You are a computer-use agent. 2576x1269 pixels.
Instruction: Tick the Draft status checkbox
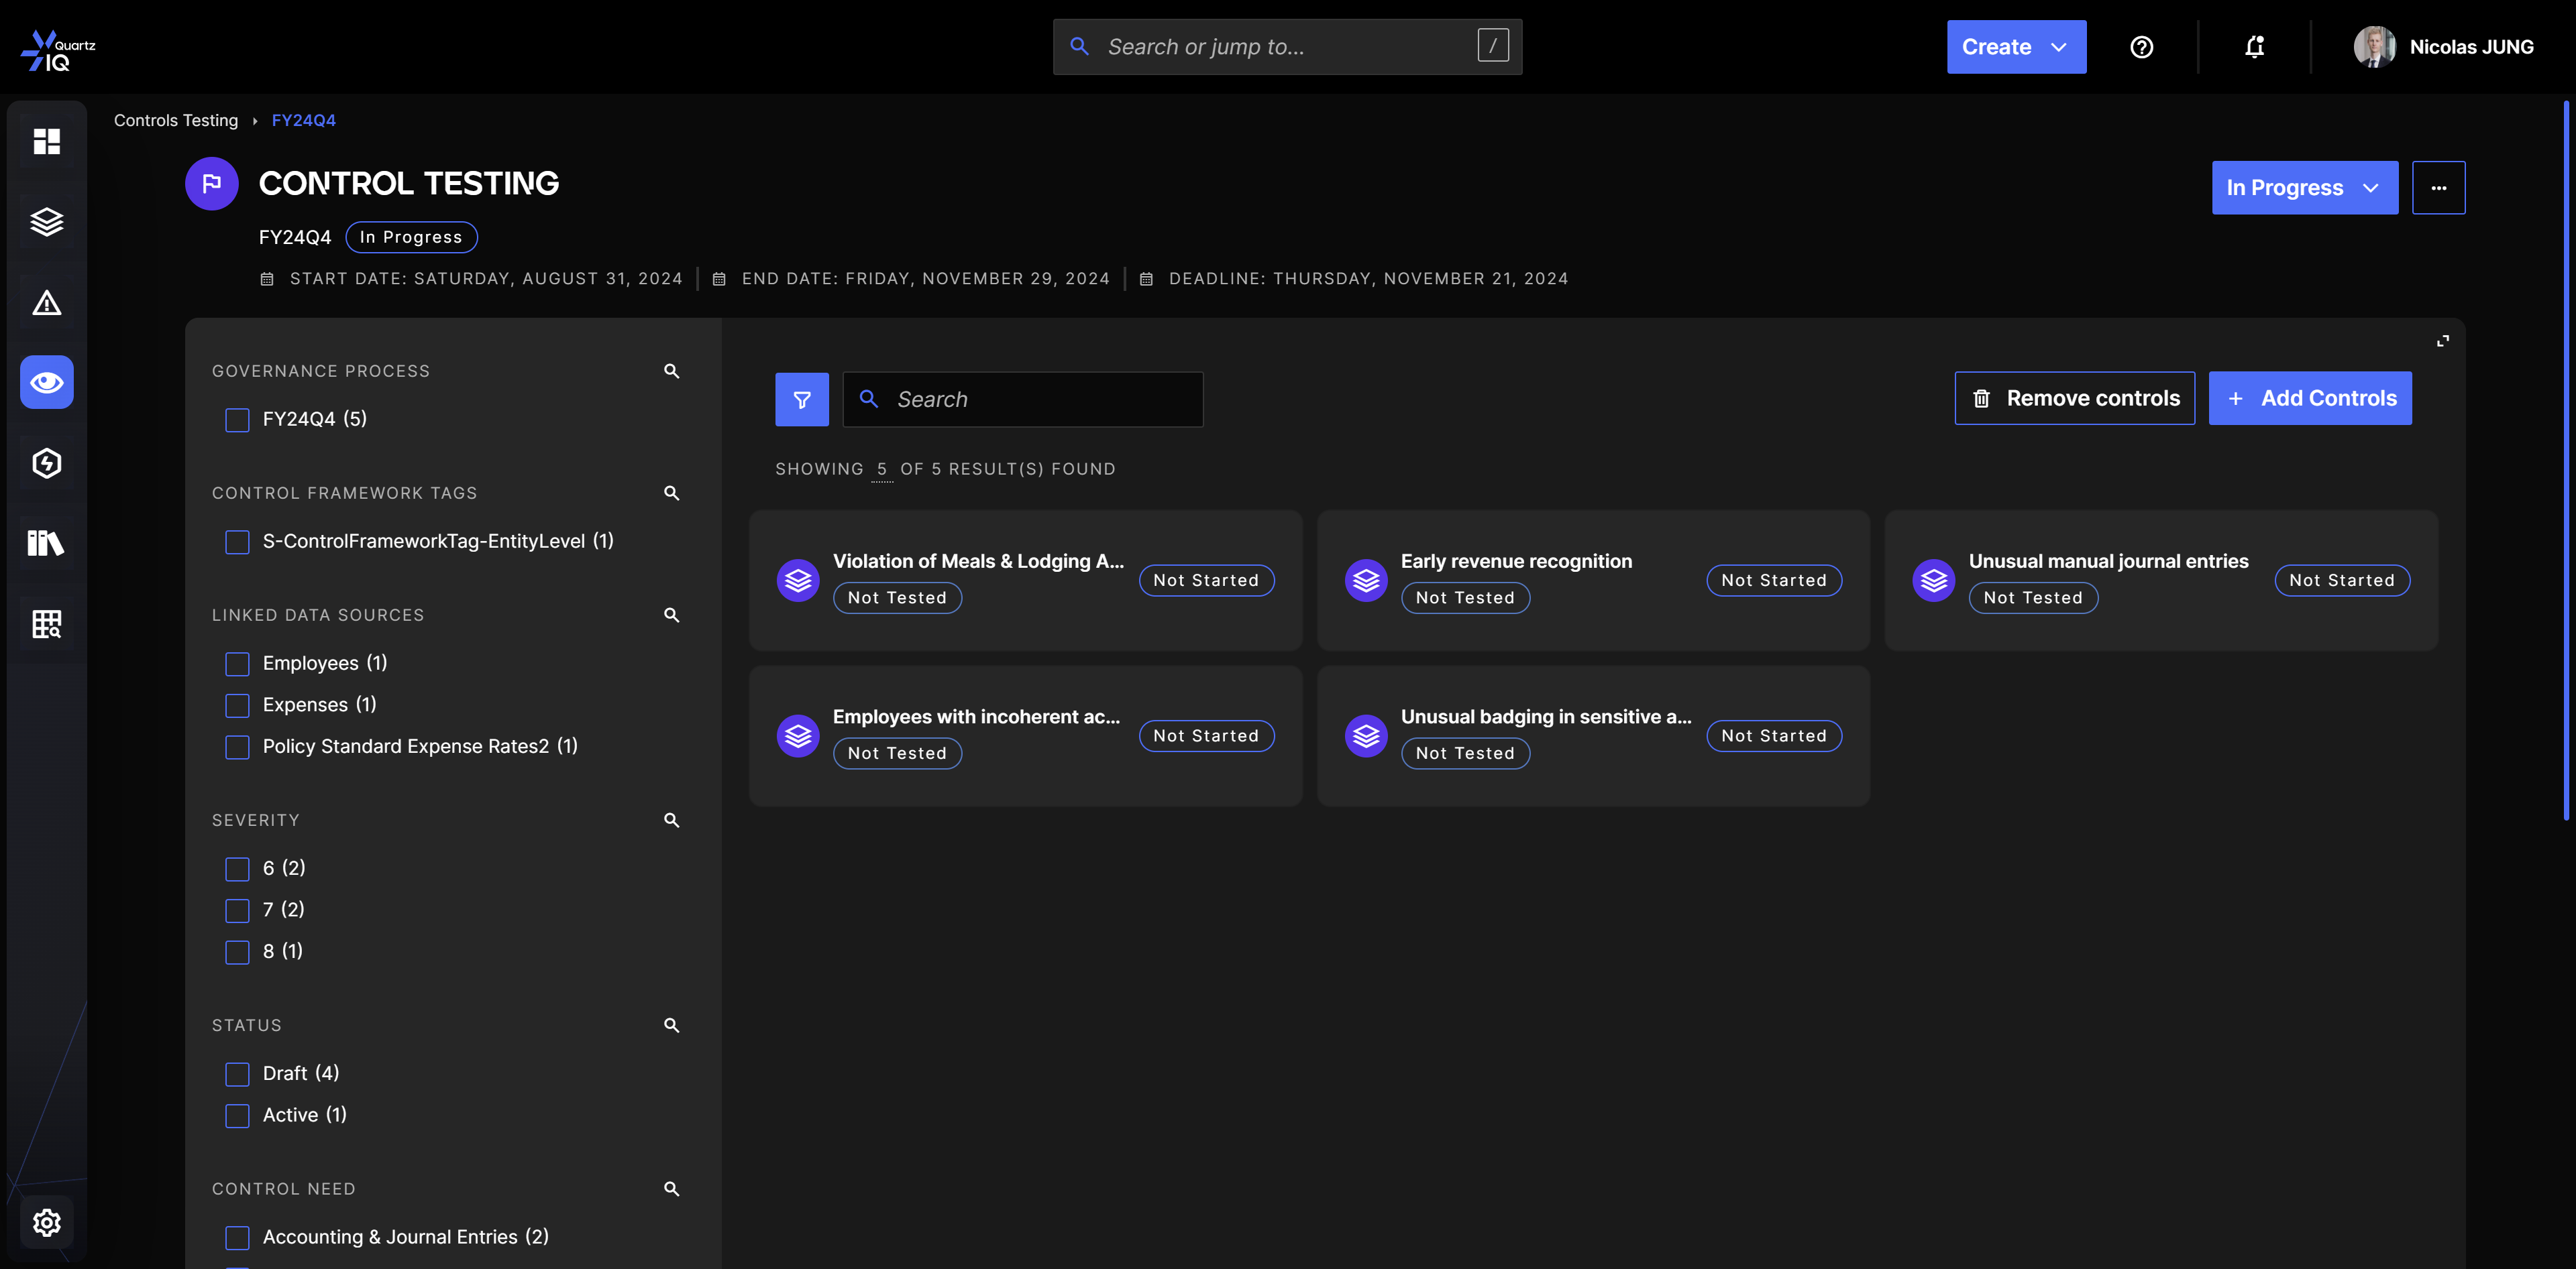pos(237,1074)
